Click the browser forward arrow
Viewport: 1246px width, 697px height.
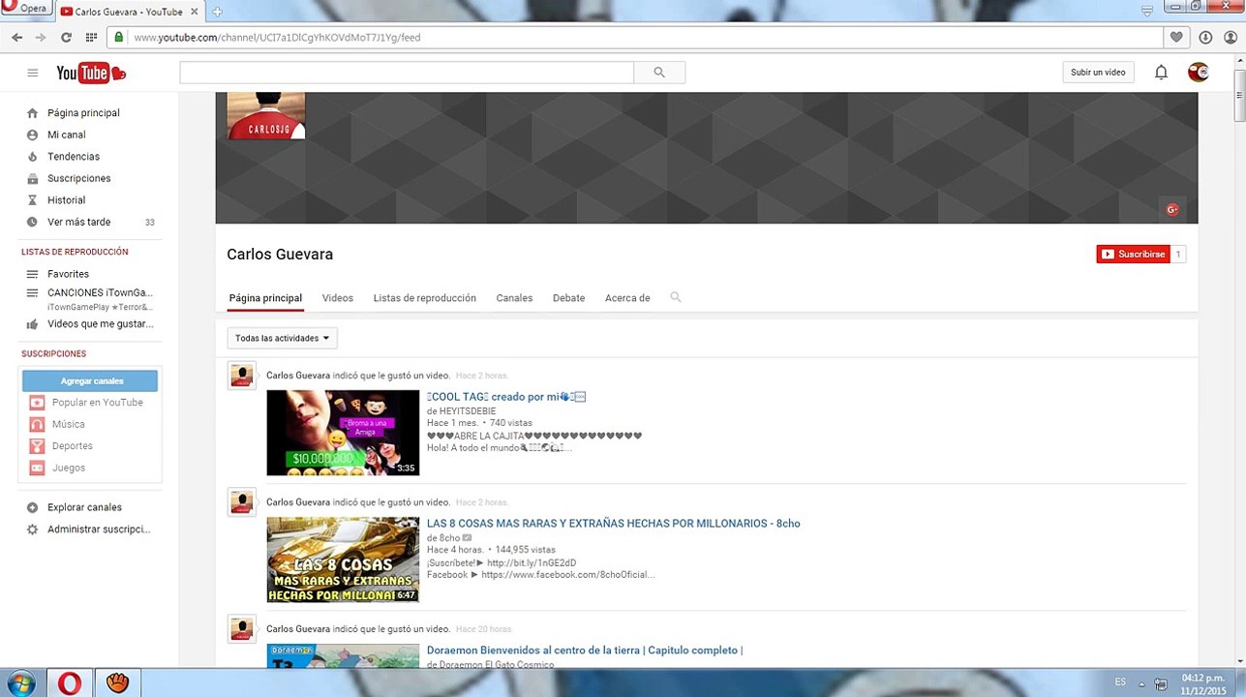pyautogui.click(x=40, y=38)
